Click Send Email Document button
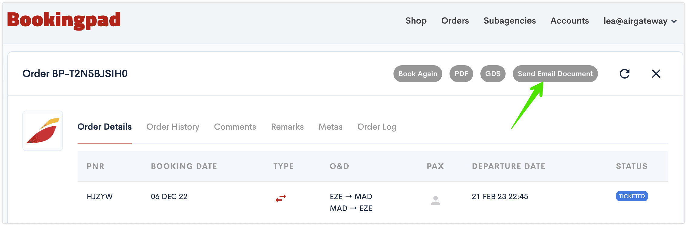687x226 pixels. pyautogui.click(x=555, y=74)
